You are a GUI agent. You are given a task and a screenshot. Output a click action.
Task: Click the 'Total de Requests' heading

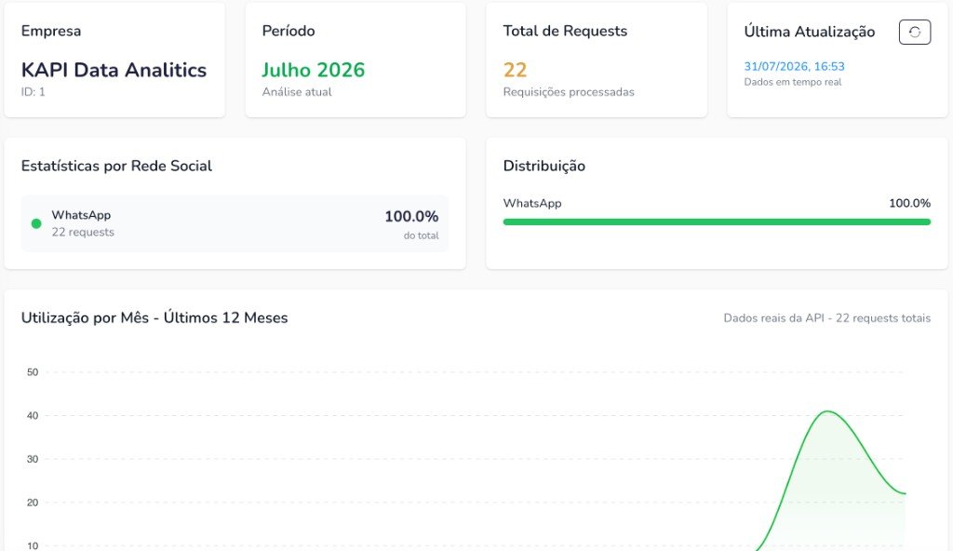(x=565, y=31)
